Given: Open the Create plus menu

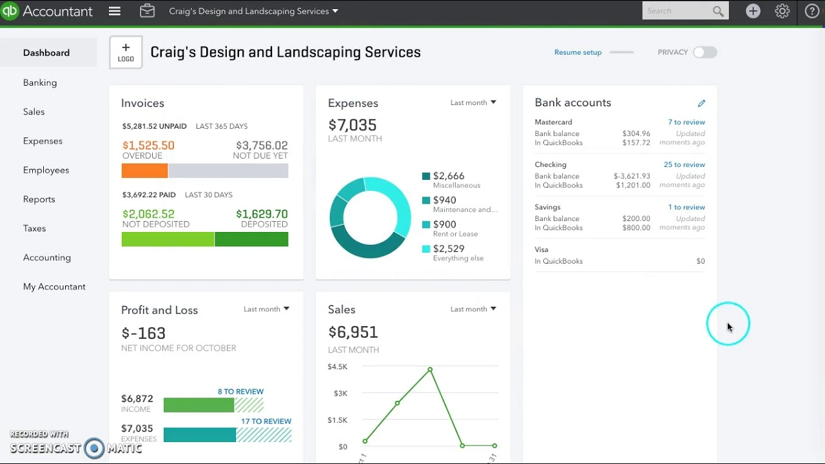Looking at the screenshot, I should (753, 11).
